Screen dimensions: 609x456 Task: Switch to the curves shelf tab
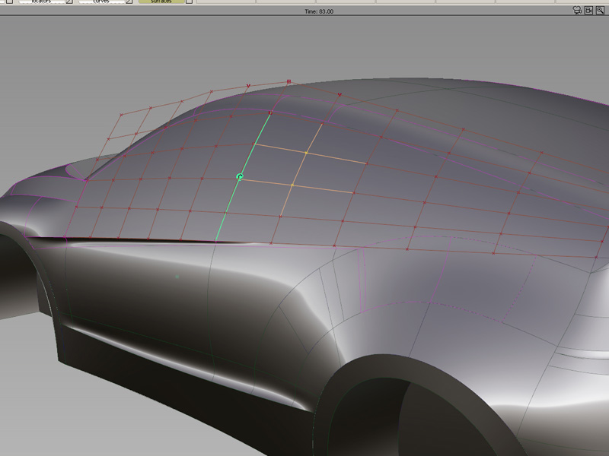pos(101,2)
